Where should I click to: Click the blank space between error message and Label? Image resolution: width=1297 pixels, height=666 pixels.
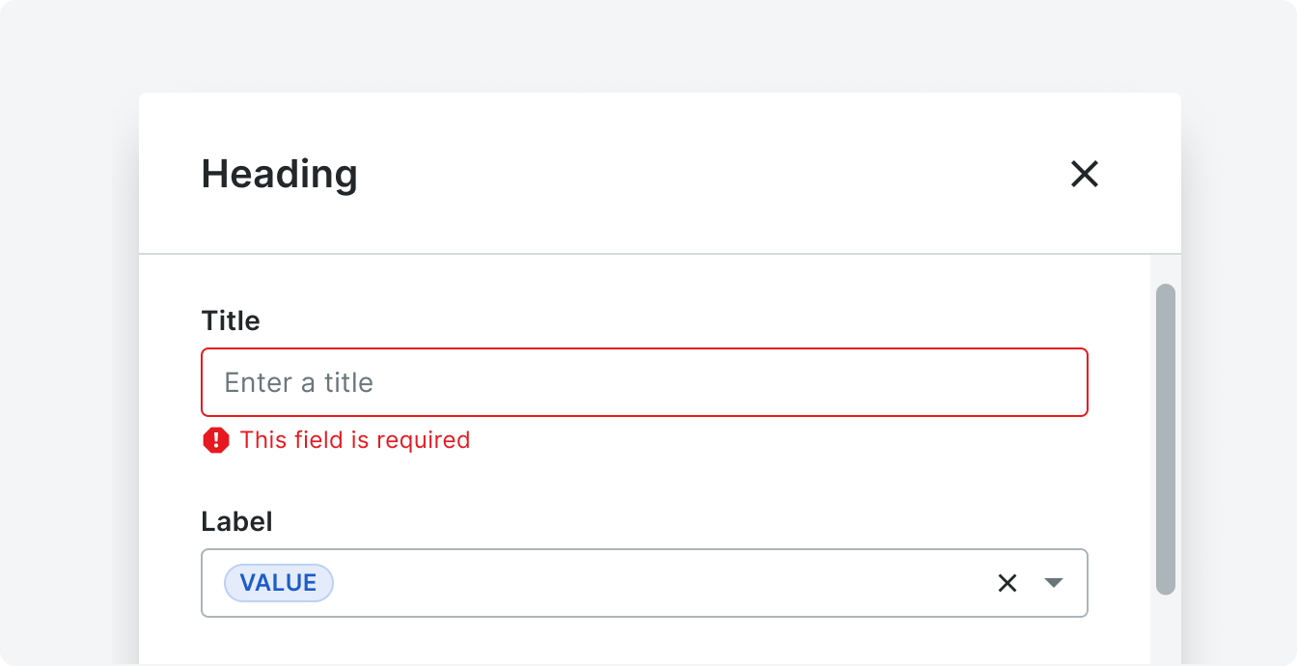tap(645, 481)
